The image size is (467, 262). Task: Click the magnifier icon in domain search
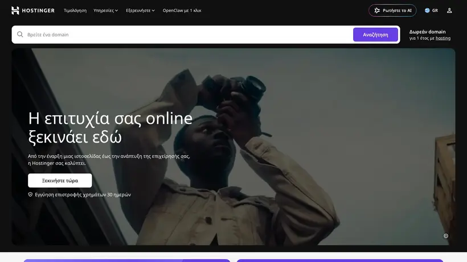pyautogui.click(x=20, y=35)
